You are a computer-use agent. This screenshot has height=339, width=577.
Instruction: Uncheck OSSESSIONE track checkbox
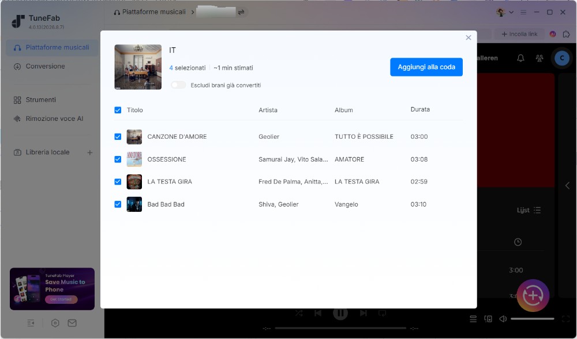coord(118,159)
